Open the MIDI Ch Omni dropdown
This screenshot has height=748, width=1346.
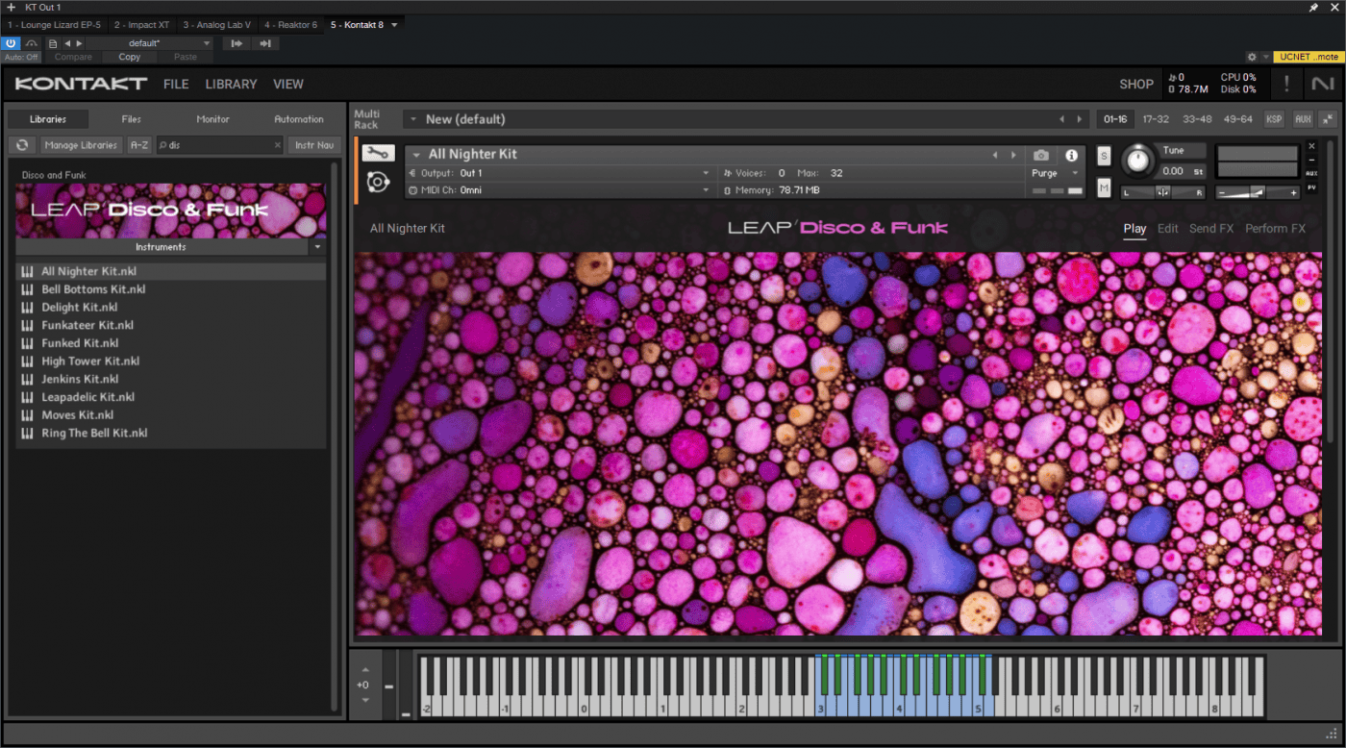(x=560, y=190)
